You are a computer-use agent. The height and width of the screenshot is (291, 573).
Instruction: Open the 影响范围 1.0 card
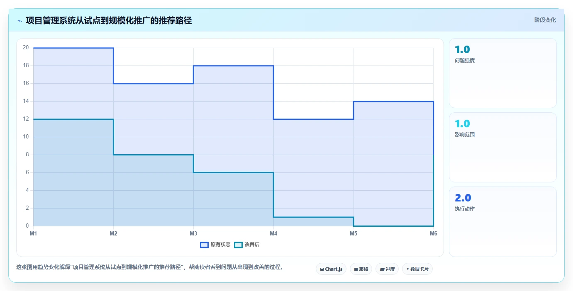[502, 147]
